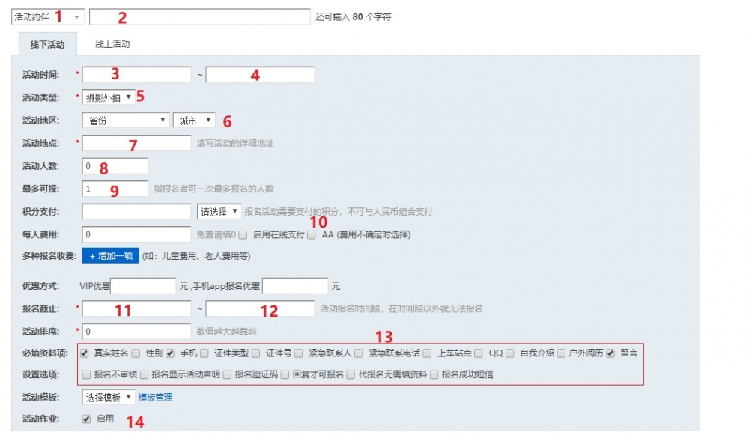Enable the 启用在线支付 checkbox
Screen dimensions: 749x441
[x=243, y=234]
